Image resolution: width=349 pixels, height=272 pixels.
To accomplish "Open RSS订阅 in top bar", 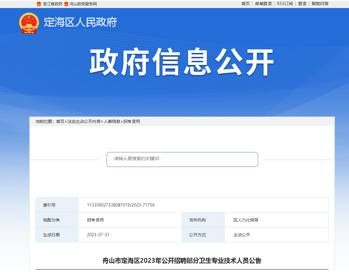I will point(285,4).
